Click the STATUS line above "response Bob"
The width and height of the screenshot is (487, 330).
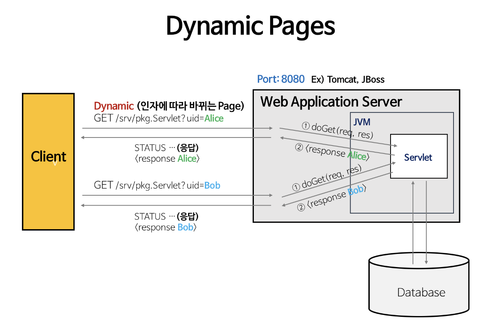[167, 216]
